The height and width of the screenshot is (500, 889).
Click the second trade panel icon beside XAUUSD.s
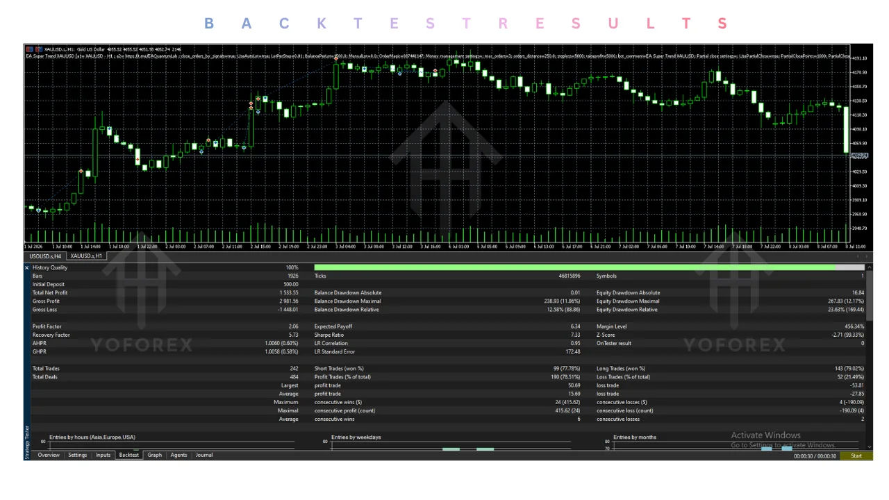[38, 49]
